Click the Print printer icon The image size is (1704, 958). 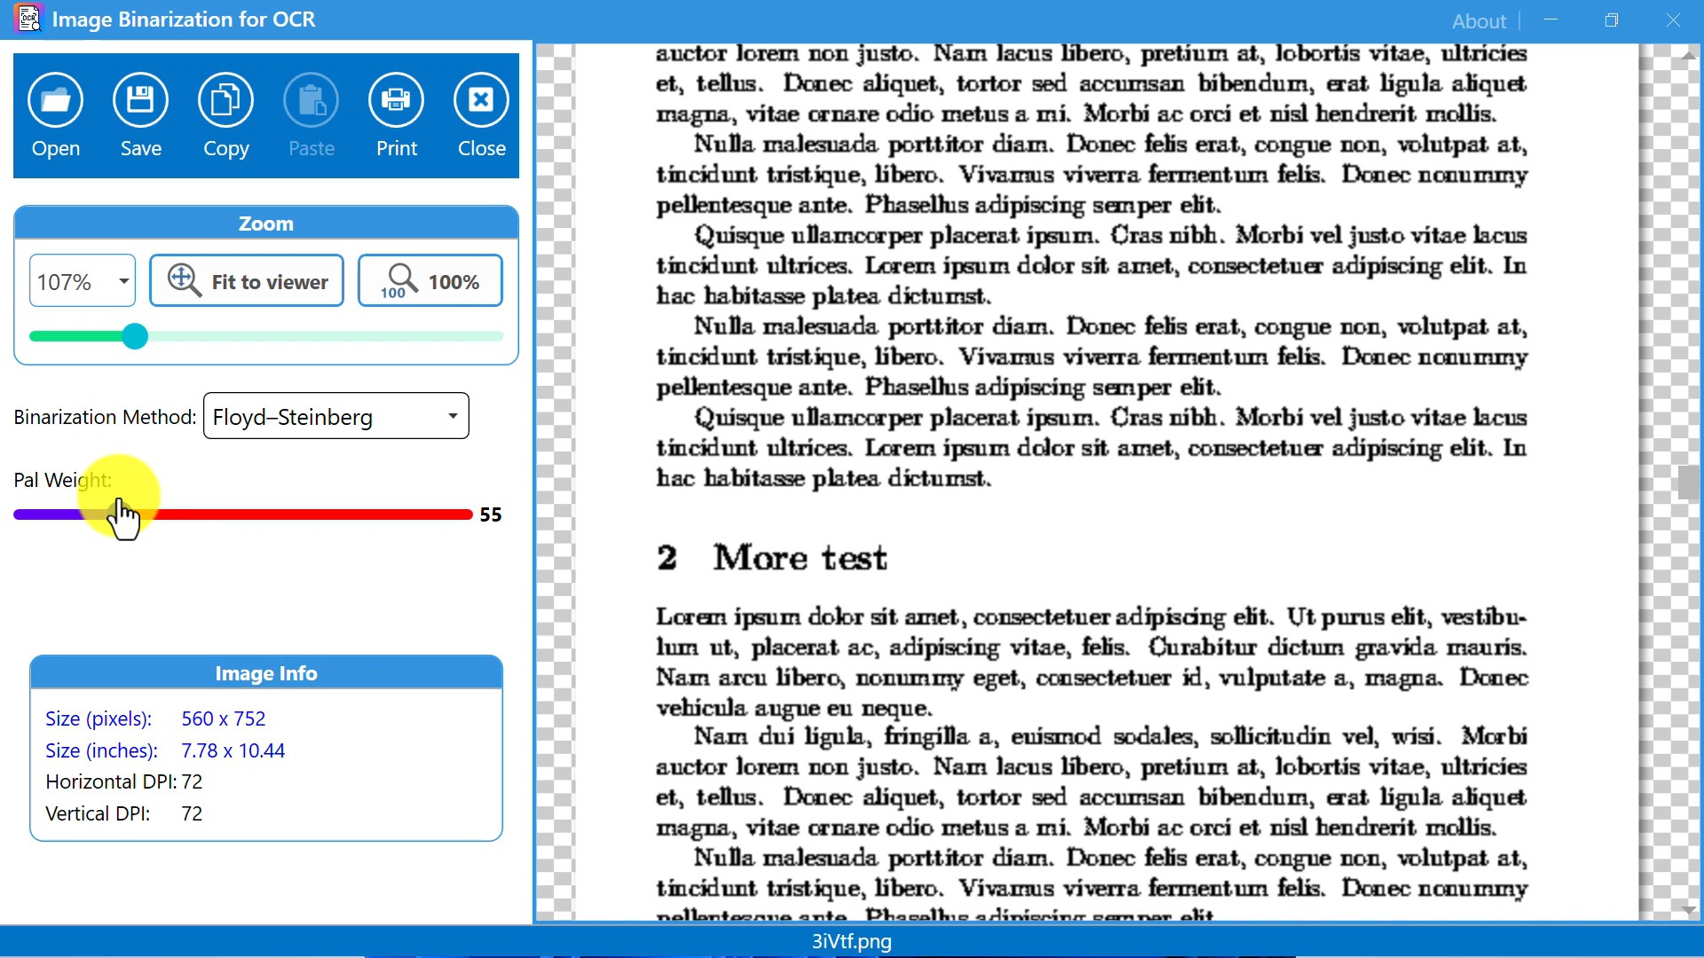point(396,101)
